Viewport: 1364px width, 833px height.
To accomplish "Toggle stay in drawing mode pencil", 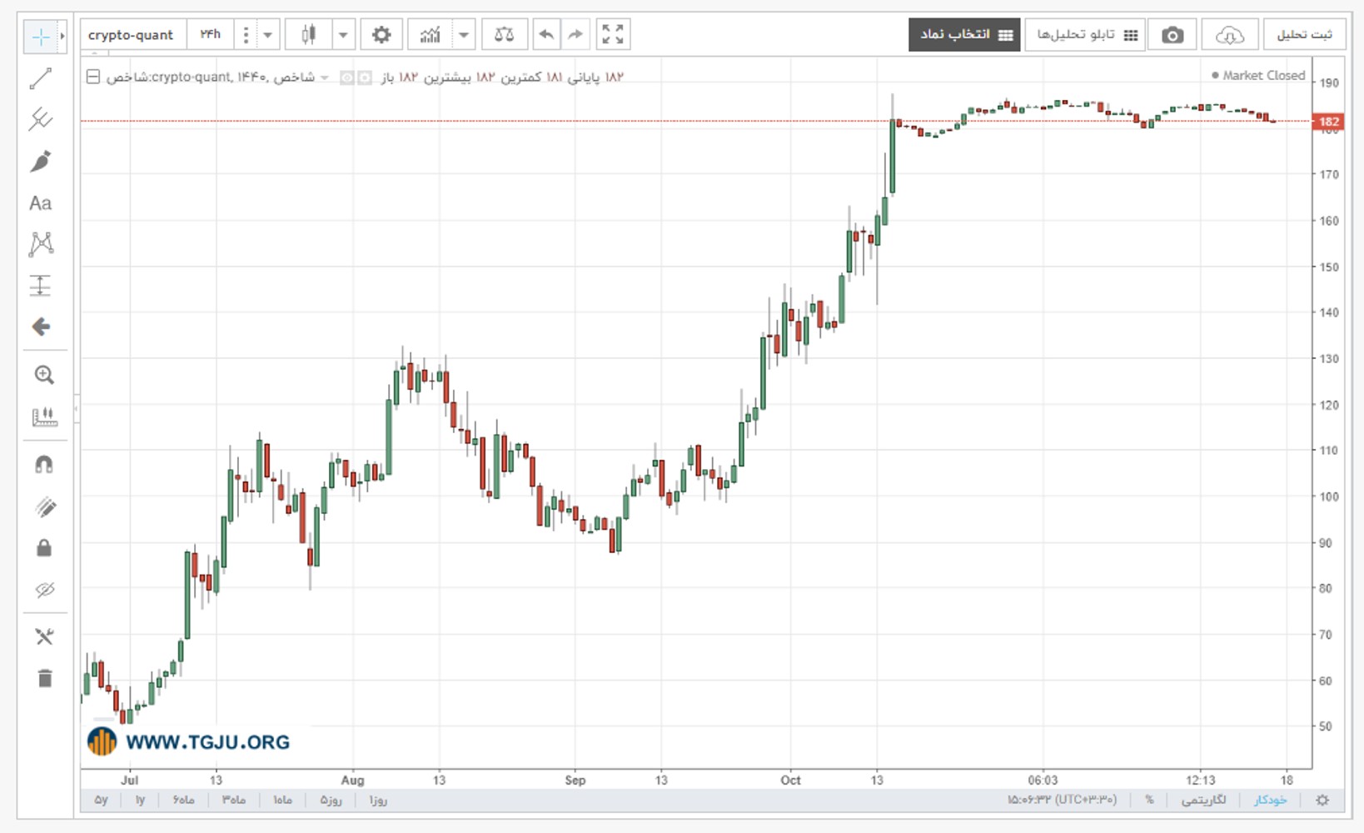I will click(45, 506).
